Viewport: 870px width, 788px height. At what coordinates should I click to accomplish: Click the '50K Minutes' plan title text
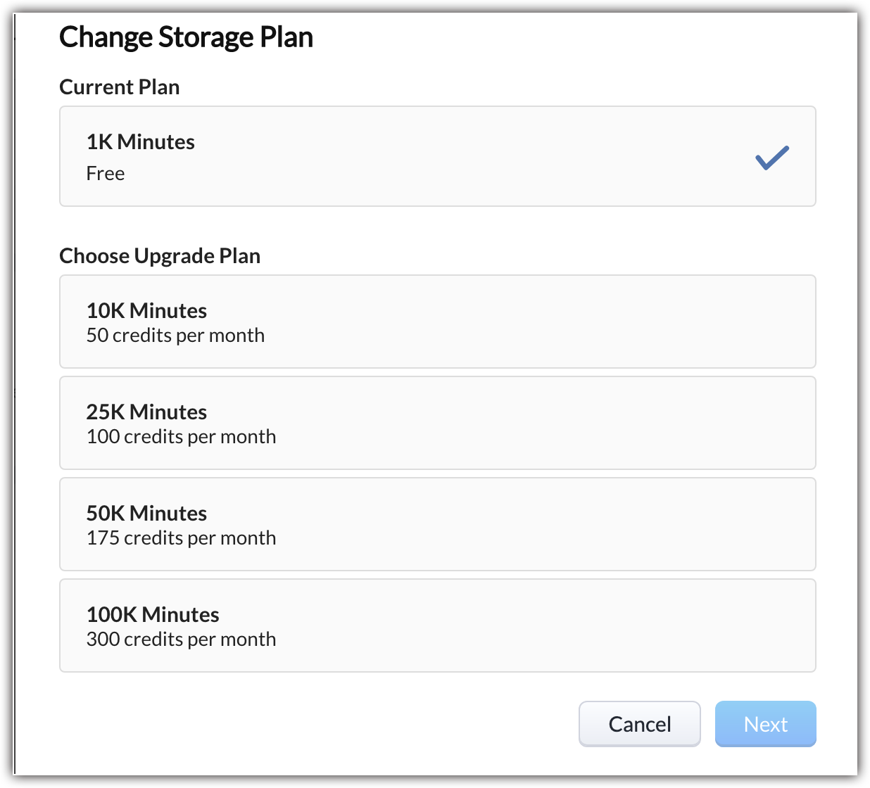coord(146,514)
